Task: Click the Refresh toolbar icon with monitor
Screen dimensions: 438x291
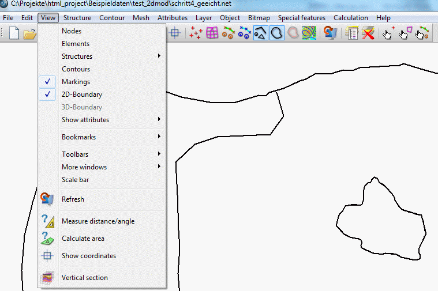Action: pos(330,32)
